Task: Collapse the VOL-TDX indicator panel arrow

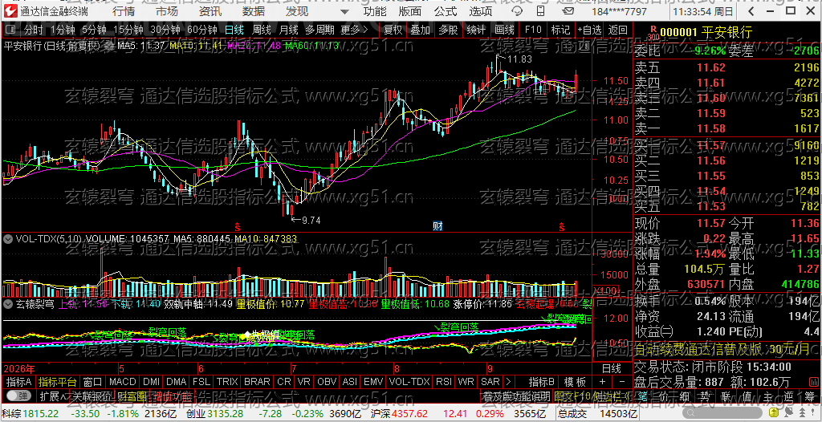Action: (8, 239)
